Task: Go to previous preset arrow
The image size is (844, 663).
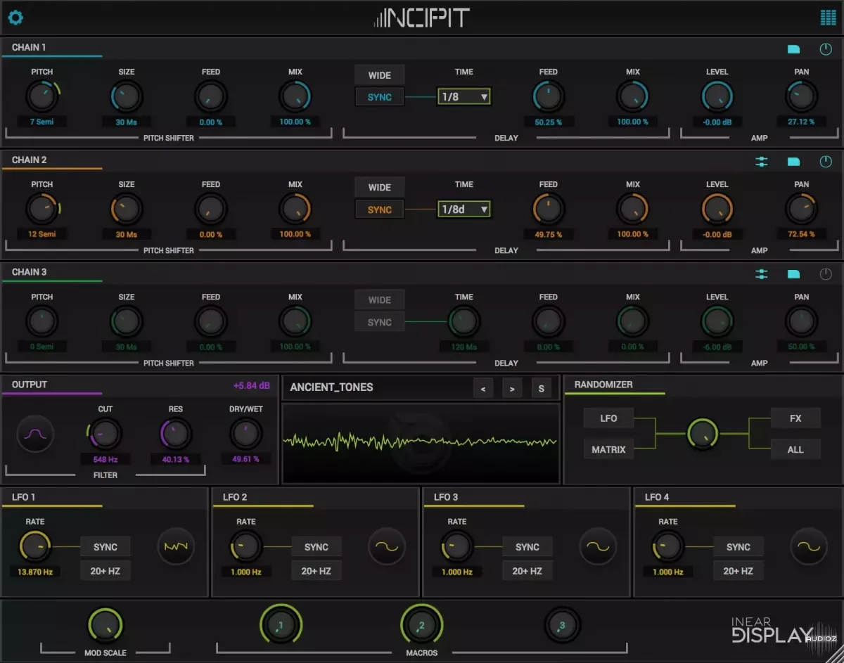Action: point(482,388)
